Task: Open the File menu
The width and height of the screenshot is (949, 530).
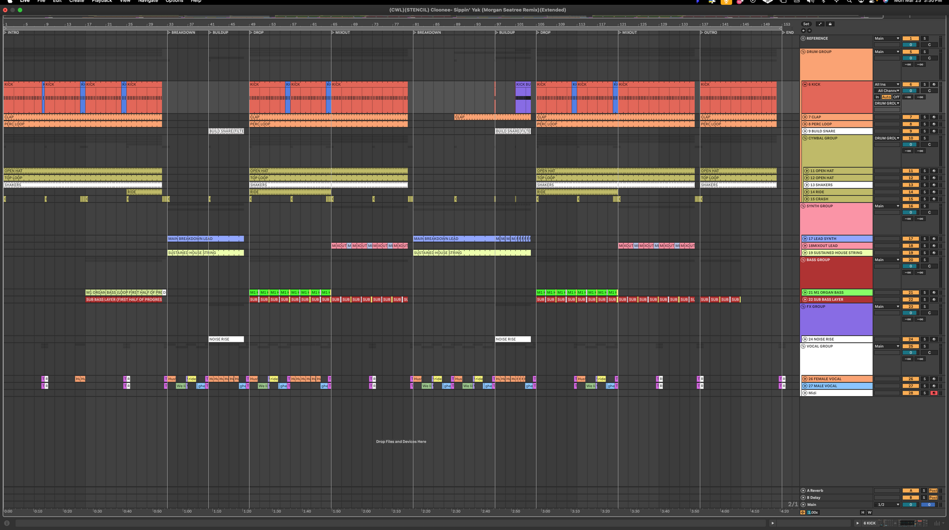Action: (41, 2)
